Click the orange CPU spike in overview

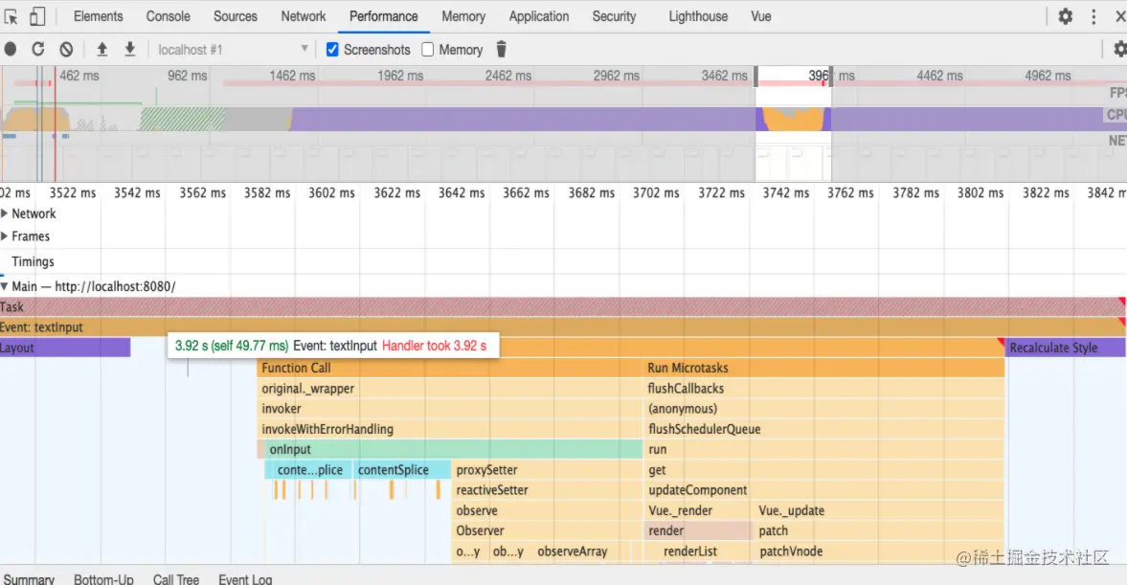pos(793,120)
